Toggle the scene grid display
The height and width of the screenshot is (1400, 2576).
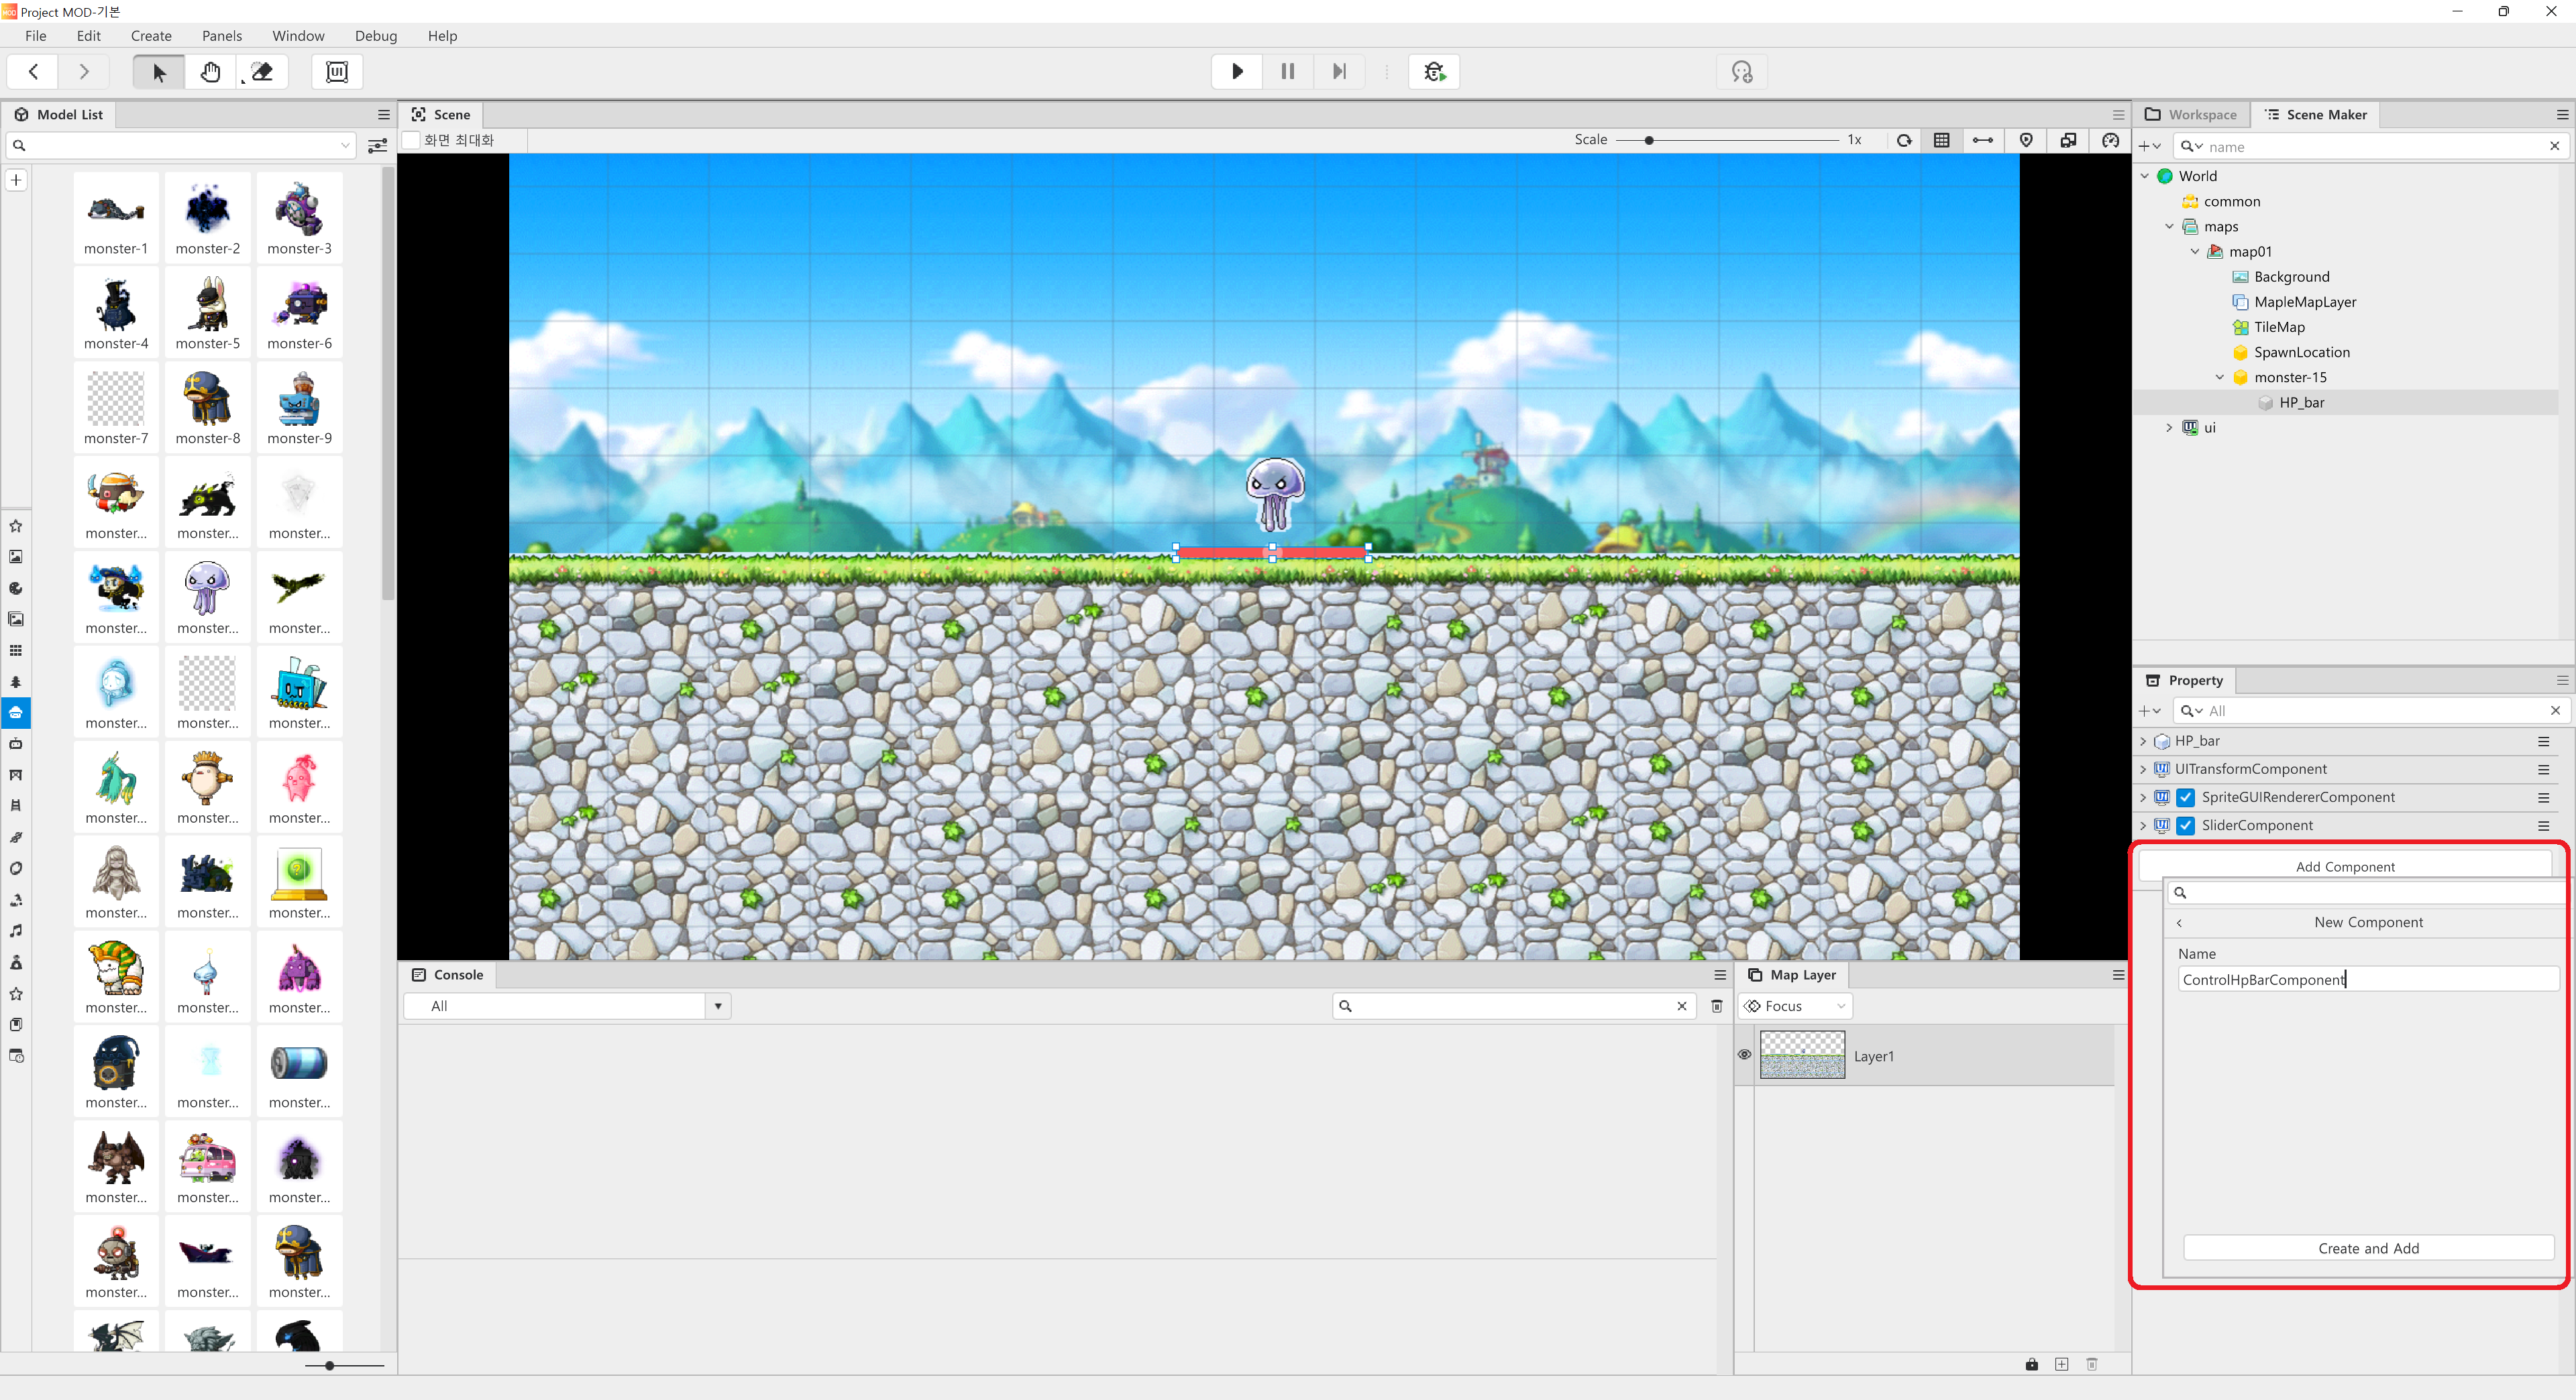pos(1942,140)
